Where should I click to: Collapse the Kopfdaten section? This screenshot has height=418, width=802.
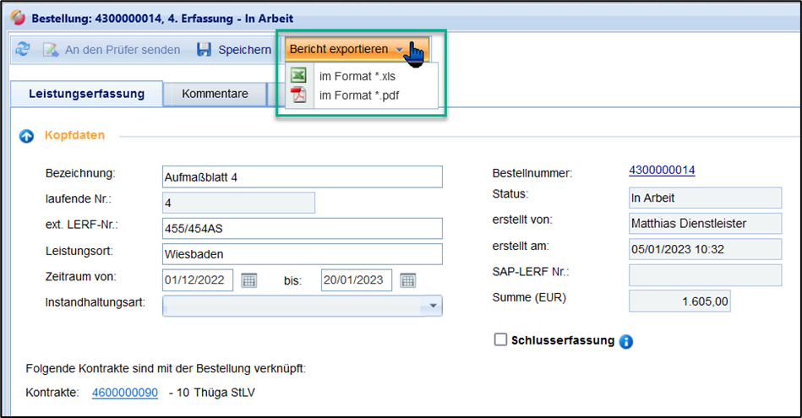tap(26, 135)
